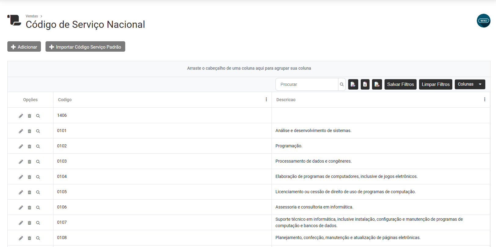Go to the Vendas breadcrumb link
This screenshot has height=247, width=496.
click(x=32, y=16)
